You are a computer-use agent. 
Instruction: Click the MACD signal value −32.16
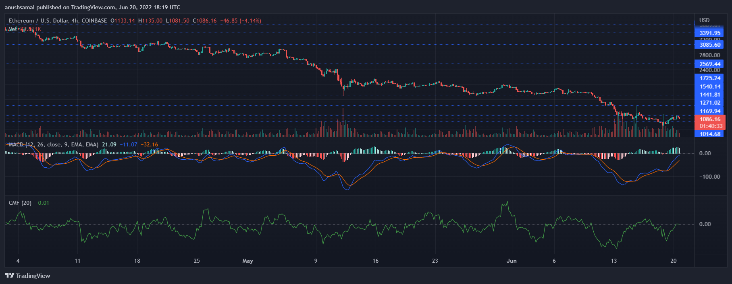click(150, 144)
